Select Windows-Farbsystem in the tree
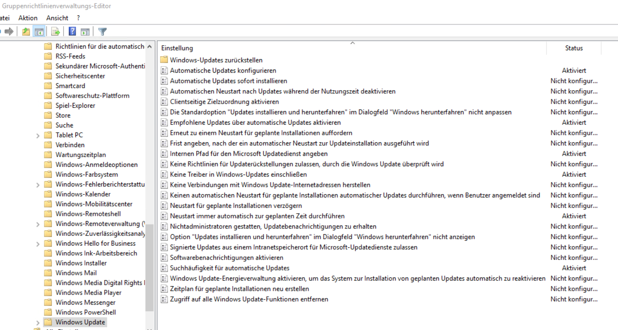The image size is (618, 330). pyautogui.click(x=87, y=174)
